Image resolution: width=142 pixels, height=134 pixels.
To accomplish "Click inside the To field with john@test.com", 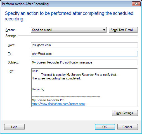I will coord(84,54).
